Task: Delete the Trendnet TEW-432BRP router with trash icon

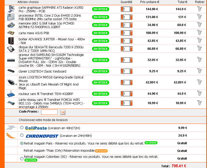Action: point(199,93)
